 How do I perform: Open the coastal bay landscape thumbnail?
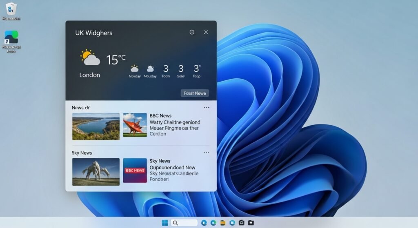click(96, 126)
